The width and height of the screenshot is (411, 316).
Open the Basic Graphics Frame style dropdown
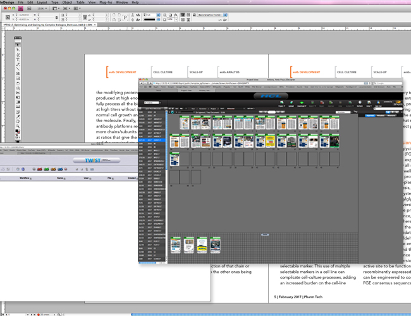click(x=225, y=15)
